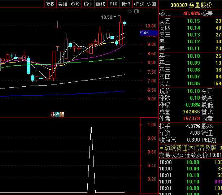Add stock via +自选 button
This screenshot has width=222, height=195.
pyautogui.click(x=139, y=4)
